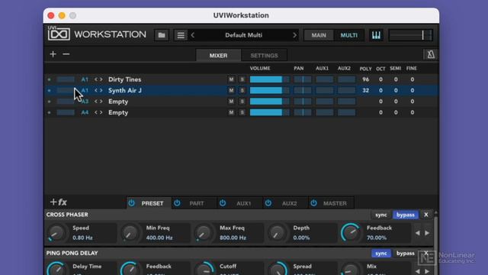Select previous preset for Empty part A3
Viewport: 488px width, 275px height.
pos(96,102)
